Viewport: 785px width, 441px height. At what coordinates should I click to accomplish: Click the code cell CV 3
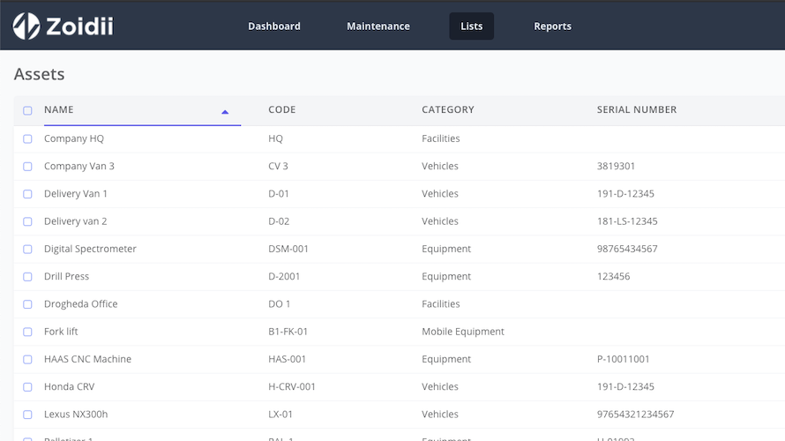279,166
